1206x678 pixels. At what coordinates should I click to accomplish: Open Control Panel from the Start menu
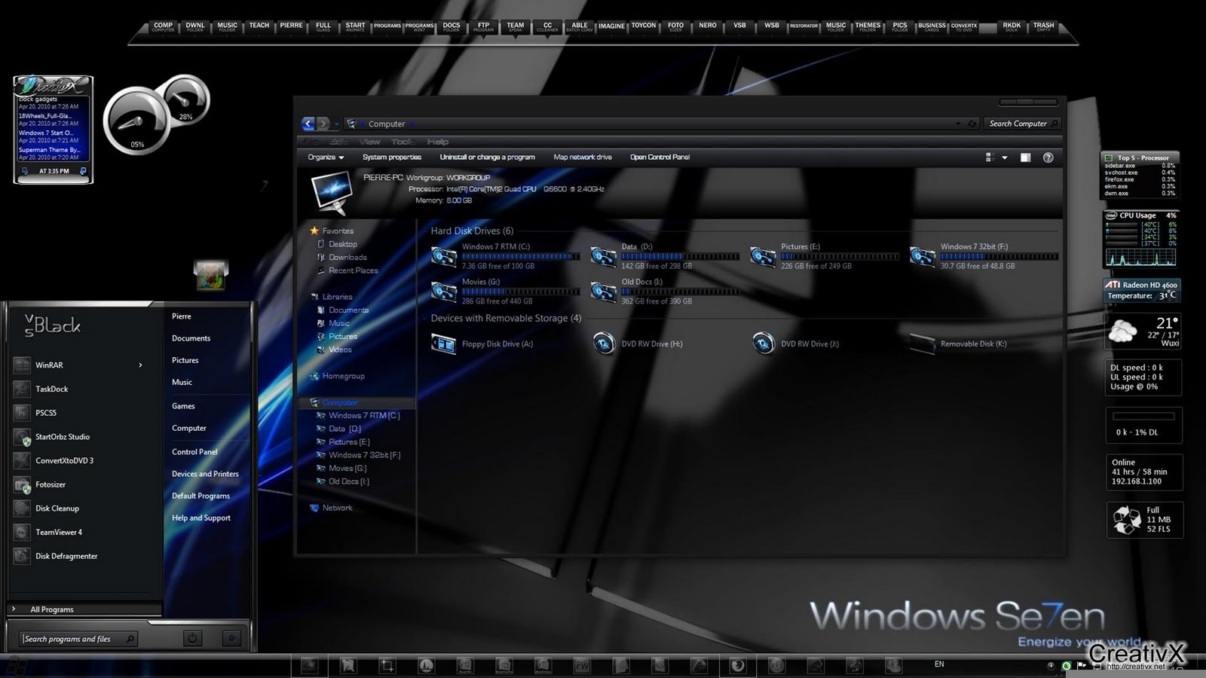click(x=194, y=452)
